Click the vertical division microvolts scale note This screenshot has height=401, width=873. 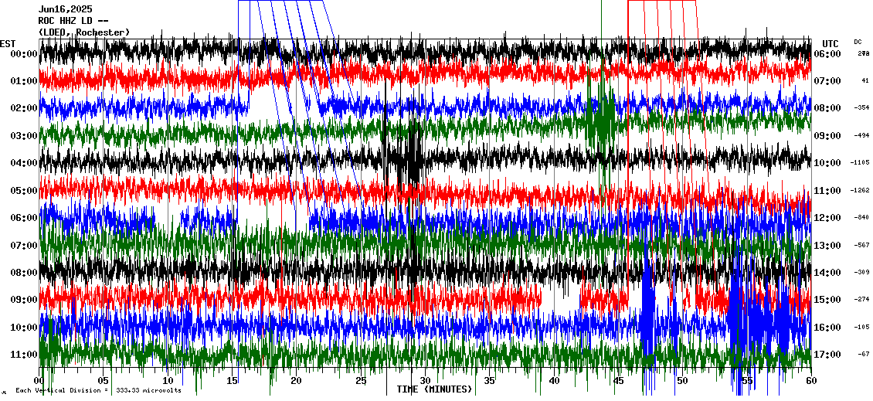[x=98, y=391]
